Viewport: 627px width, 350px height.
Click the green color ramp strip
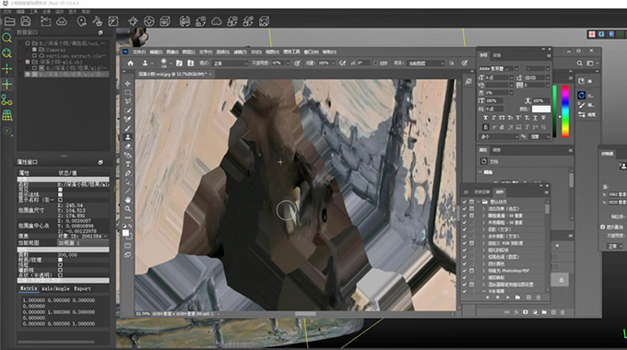(555, 111)
